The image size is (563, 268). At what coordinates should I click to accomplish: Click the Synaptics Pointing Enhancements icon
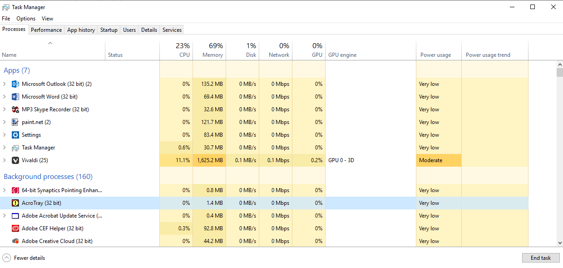point(15,190)
